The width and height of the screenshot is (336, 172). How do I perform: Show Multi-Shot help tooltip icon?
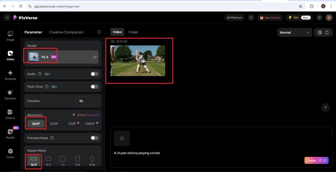click(47, 87)
